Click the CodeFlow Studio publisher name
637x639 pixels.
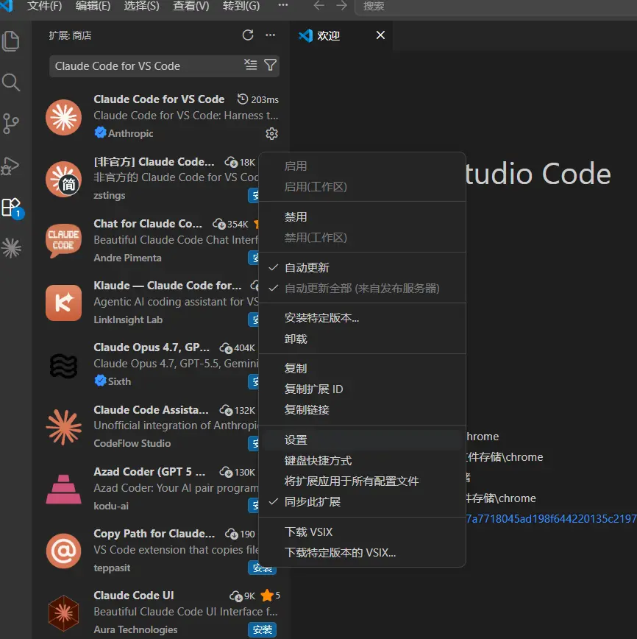(x=132, y=443)
